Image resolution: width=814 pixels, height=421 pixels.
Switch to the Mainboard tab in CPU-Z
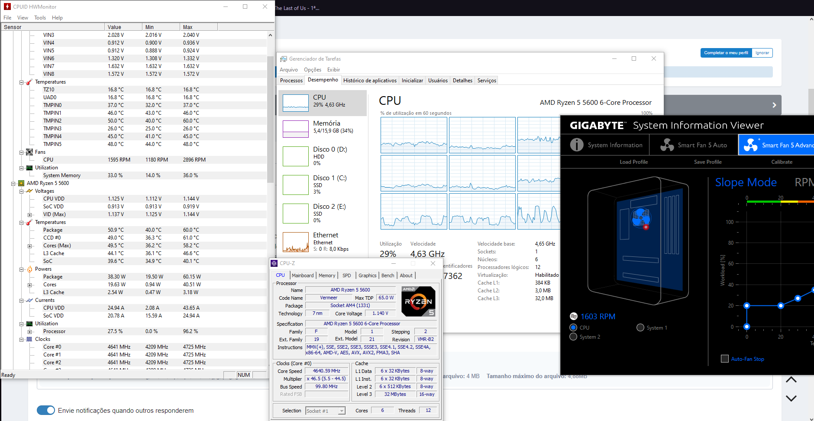coord(303,275)
